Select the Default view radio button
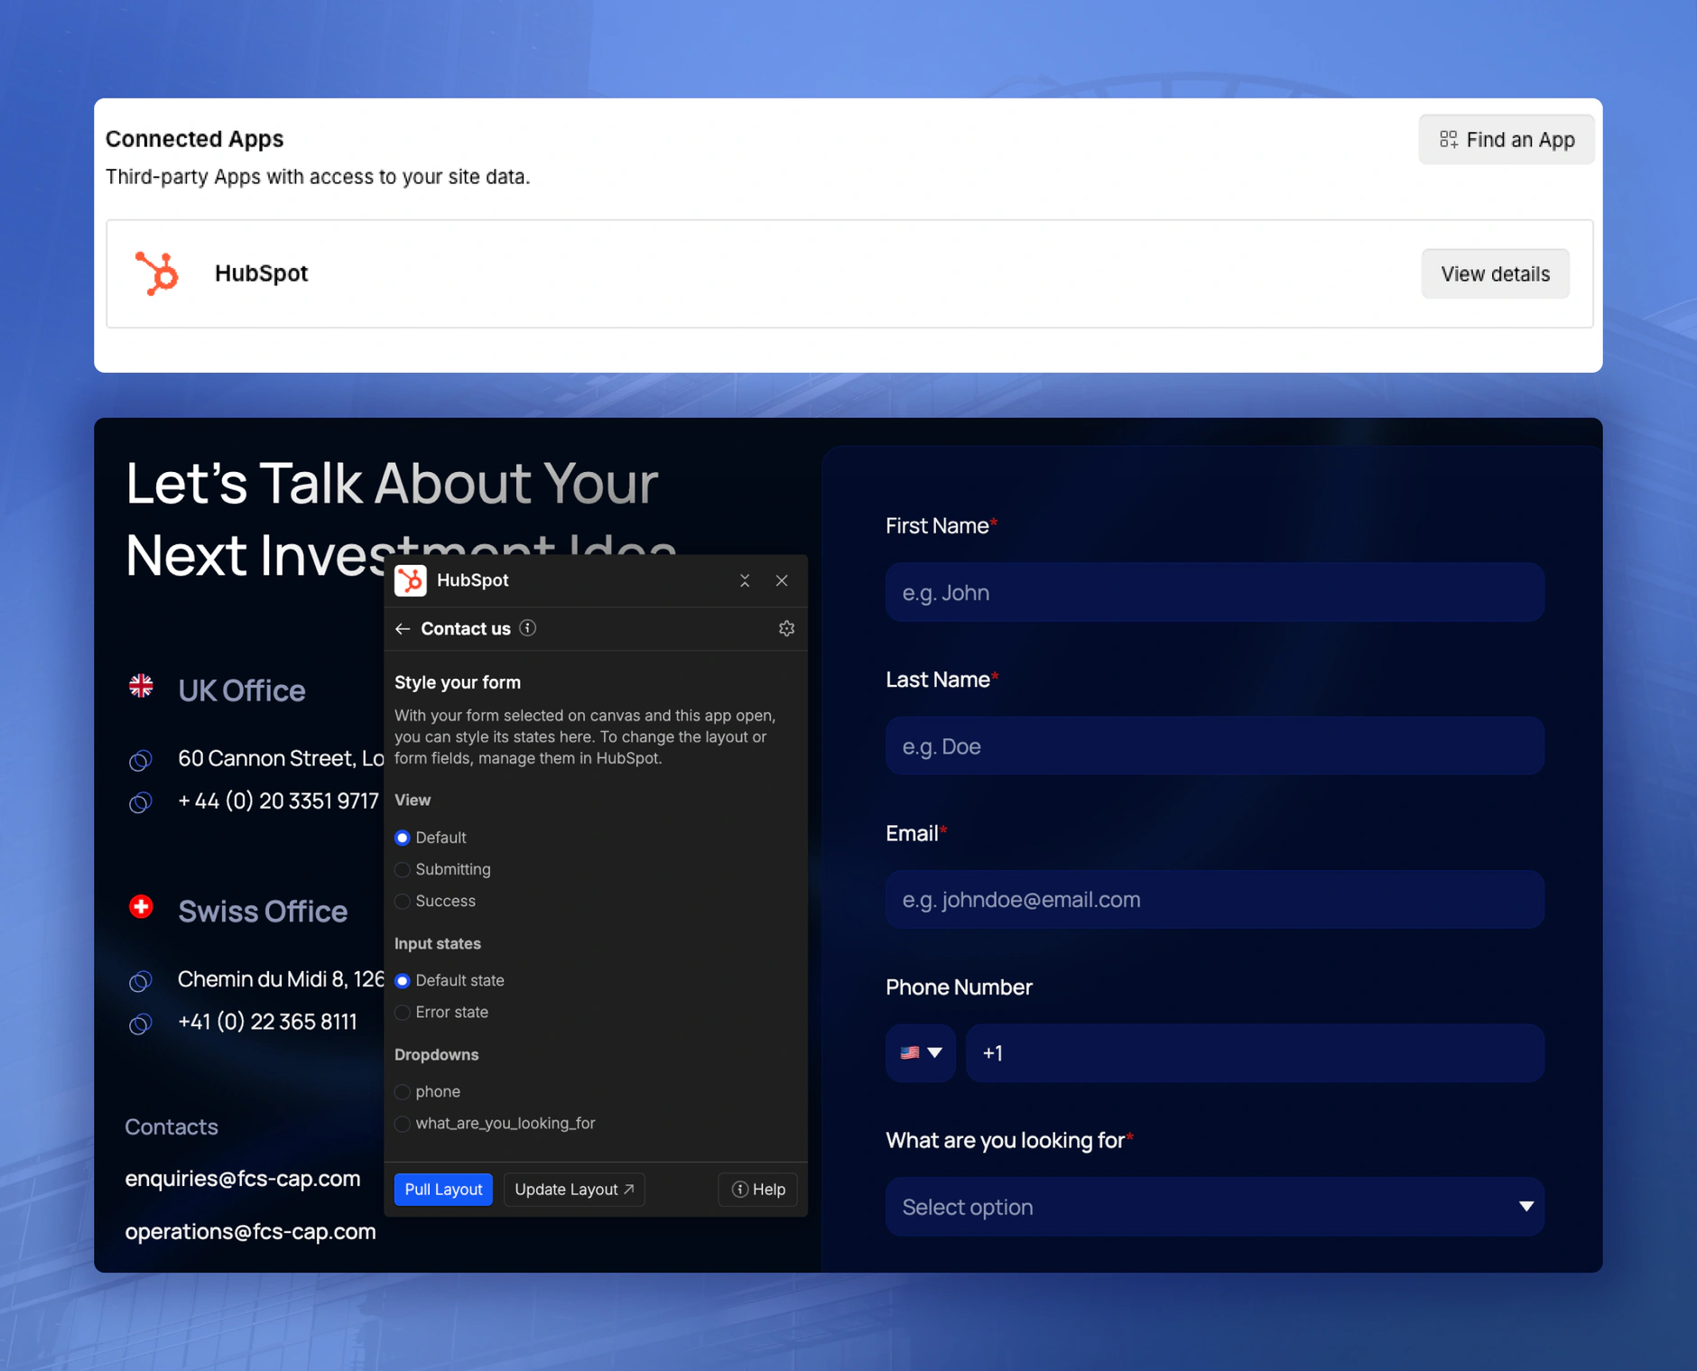 click(403, 838)
